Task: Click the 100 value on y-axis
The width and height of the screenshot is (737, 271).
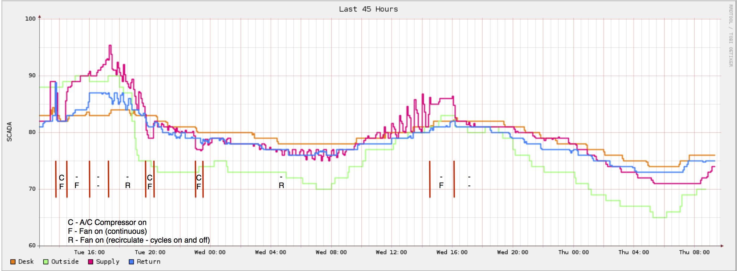Action: (x=30, y=19)
